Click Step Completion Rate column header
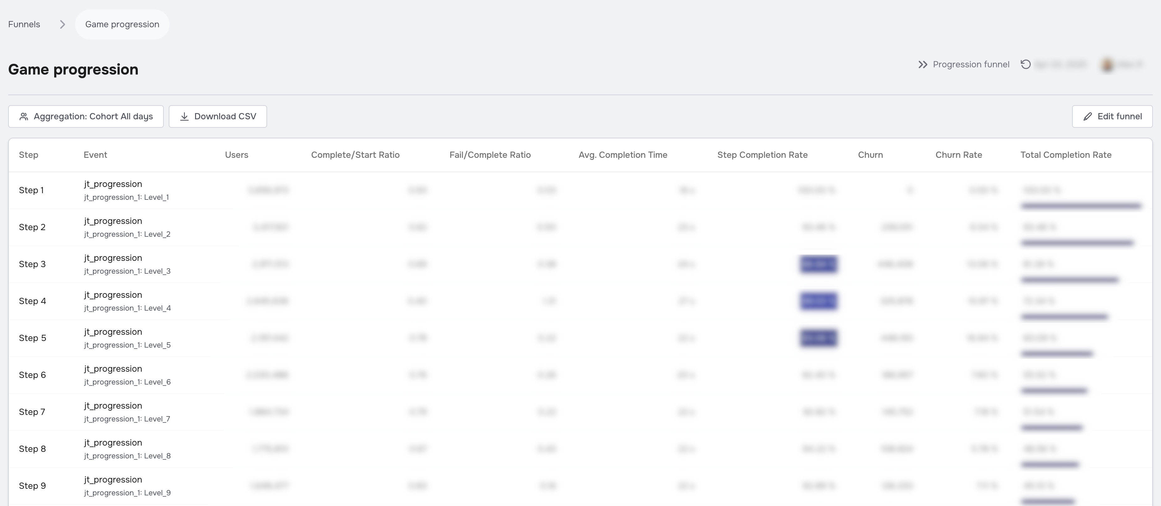Image resolution: width=1161 pixels, height=506 pixels. [x=762, y=155]
